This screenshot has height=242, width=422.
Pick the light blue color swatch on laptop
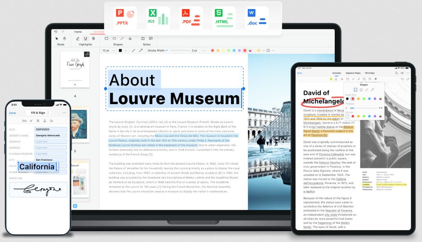click(x=234, y=50)
